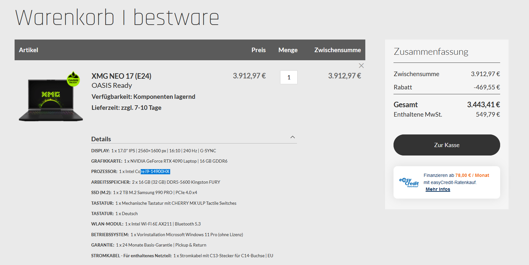529x265 pixels.
Task: Click the Gesamt 3.443,41 € total
Action: (x=483, y=105)
